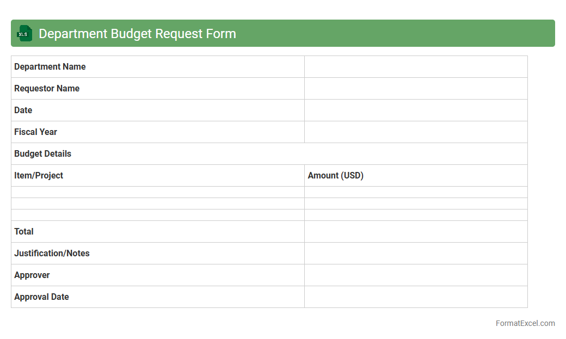This screenshot has width=566, height=339.
Task: Click the Department Name input cell
Action: [416, 67]
